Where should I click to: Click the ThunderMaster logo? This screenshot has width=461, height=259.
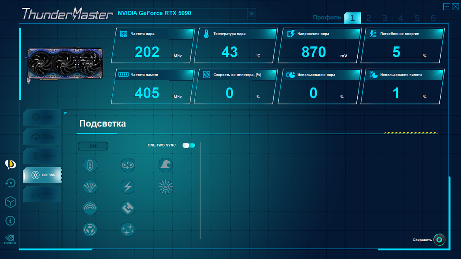67,14
